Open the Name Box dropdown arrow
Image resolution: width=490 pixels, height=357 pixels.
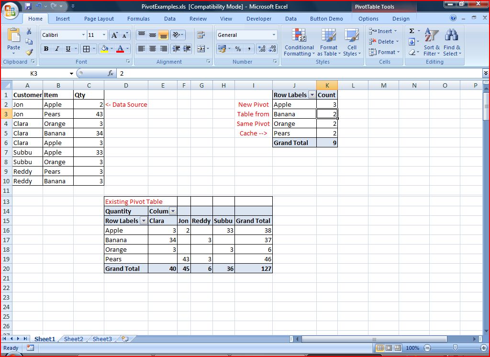(x=71, y=74)
